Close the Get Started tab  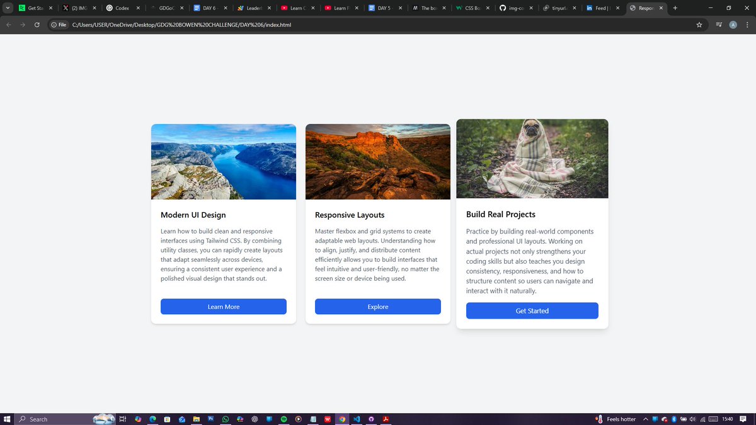51,8
